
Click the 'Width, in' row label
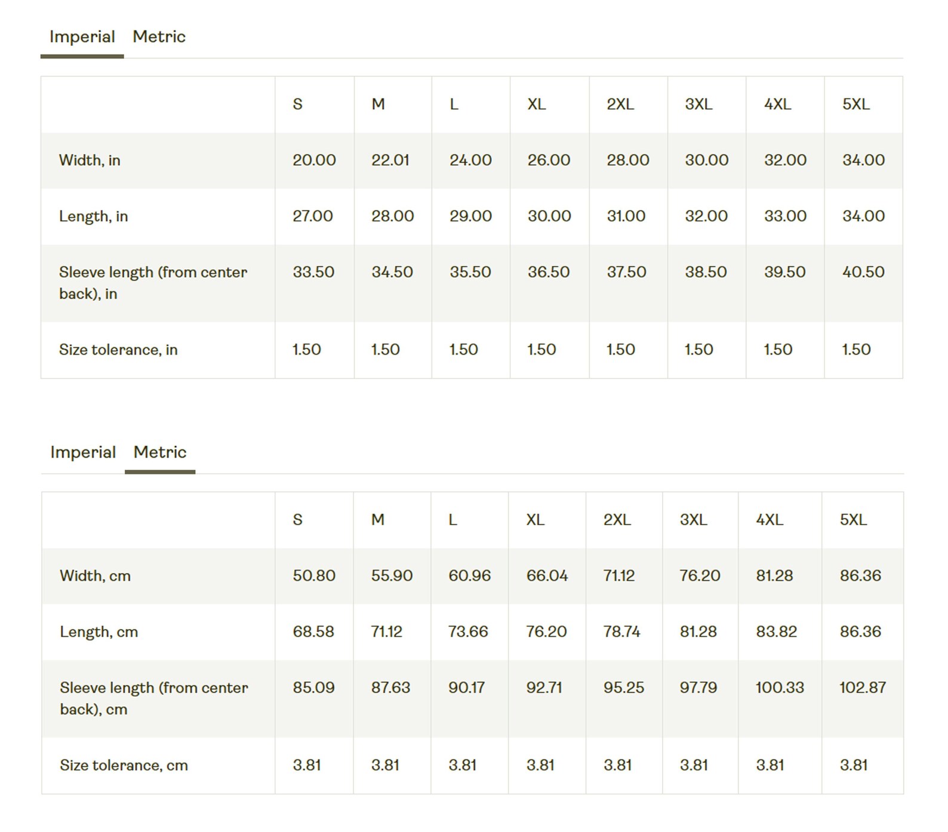tap(90, 160)
